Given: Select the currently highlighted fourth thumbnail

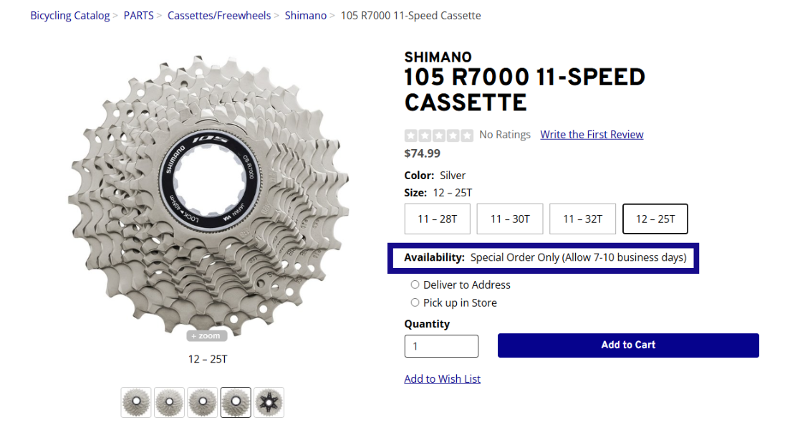Looking at the screenshot, I should (x=236, y=402).
